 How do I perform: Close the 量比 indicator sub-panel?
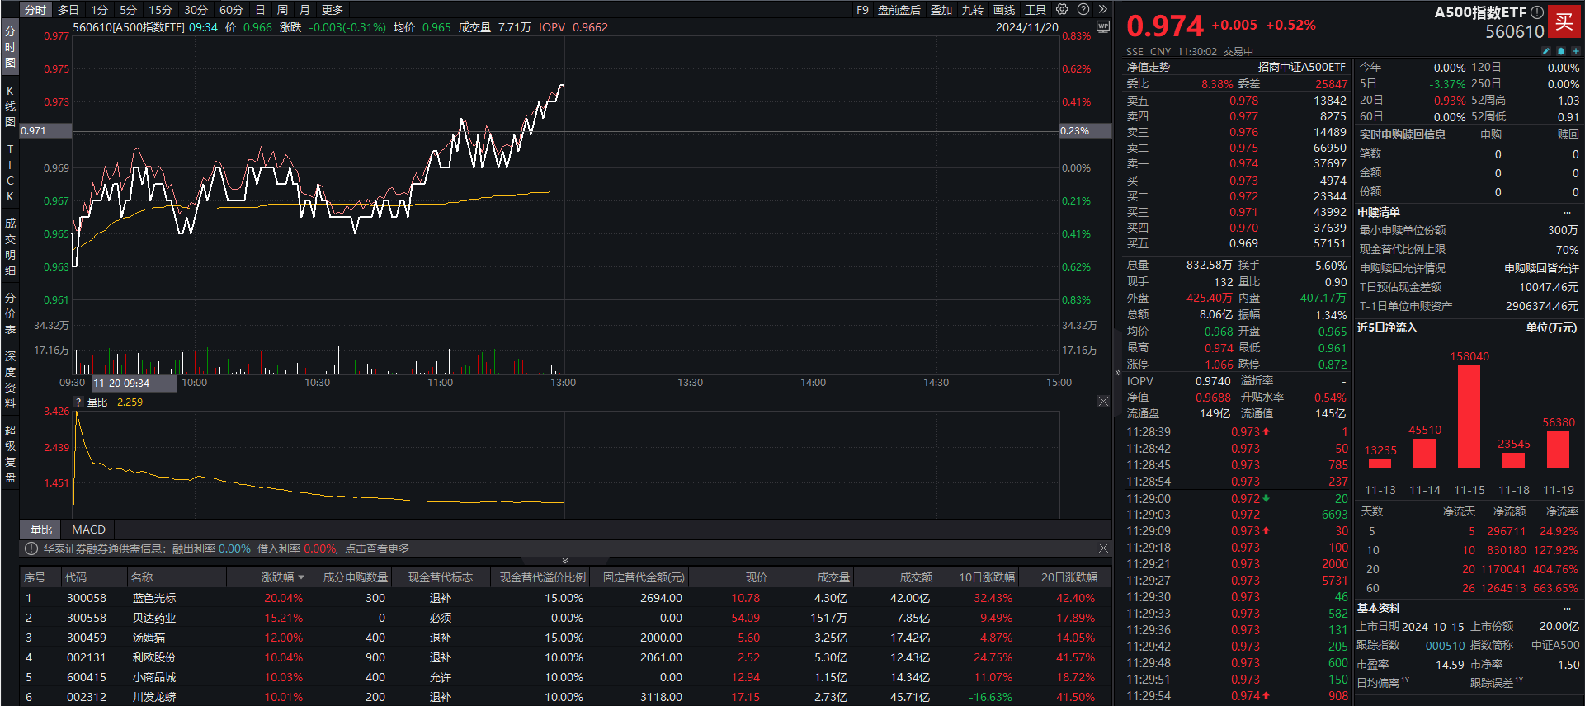[x=1103, y=402]
